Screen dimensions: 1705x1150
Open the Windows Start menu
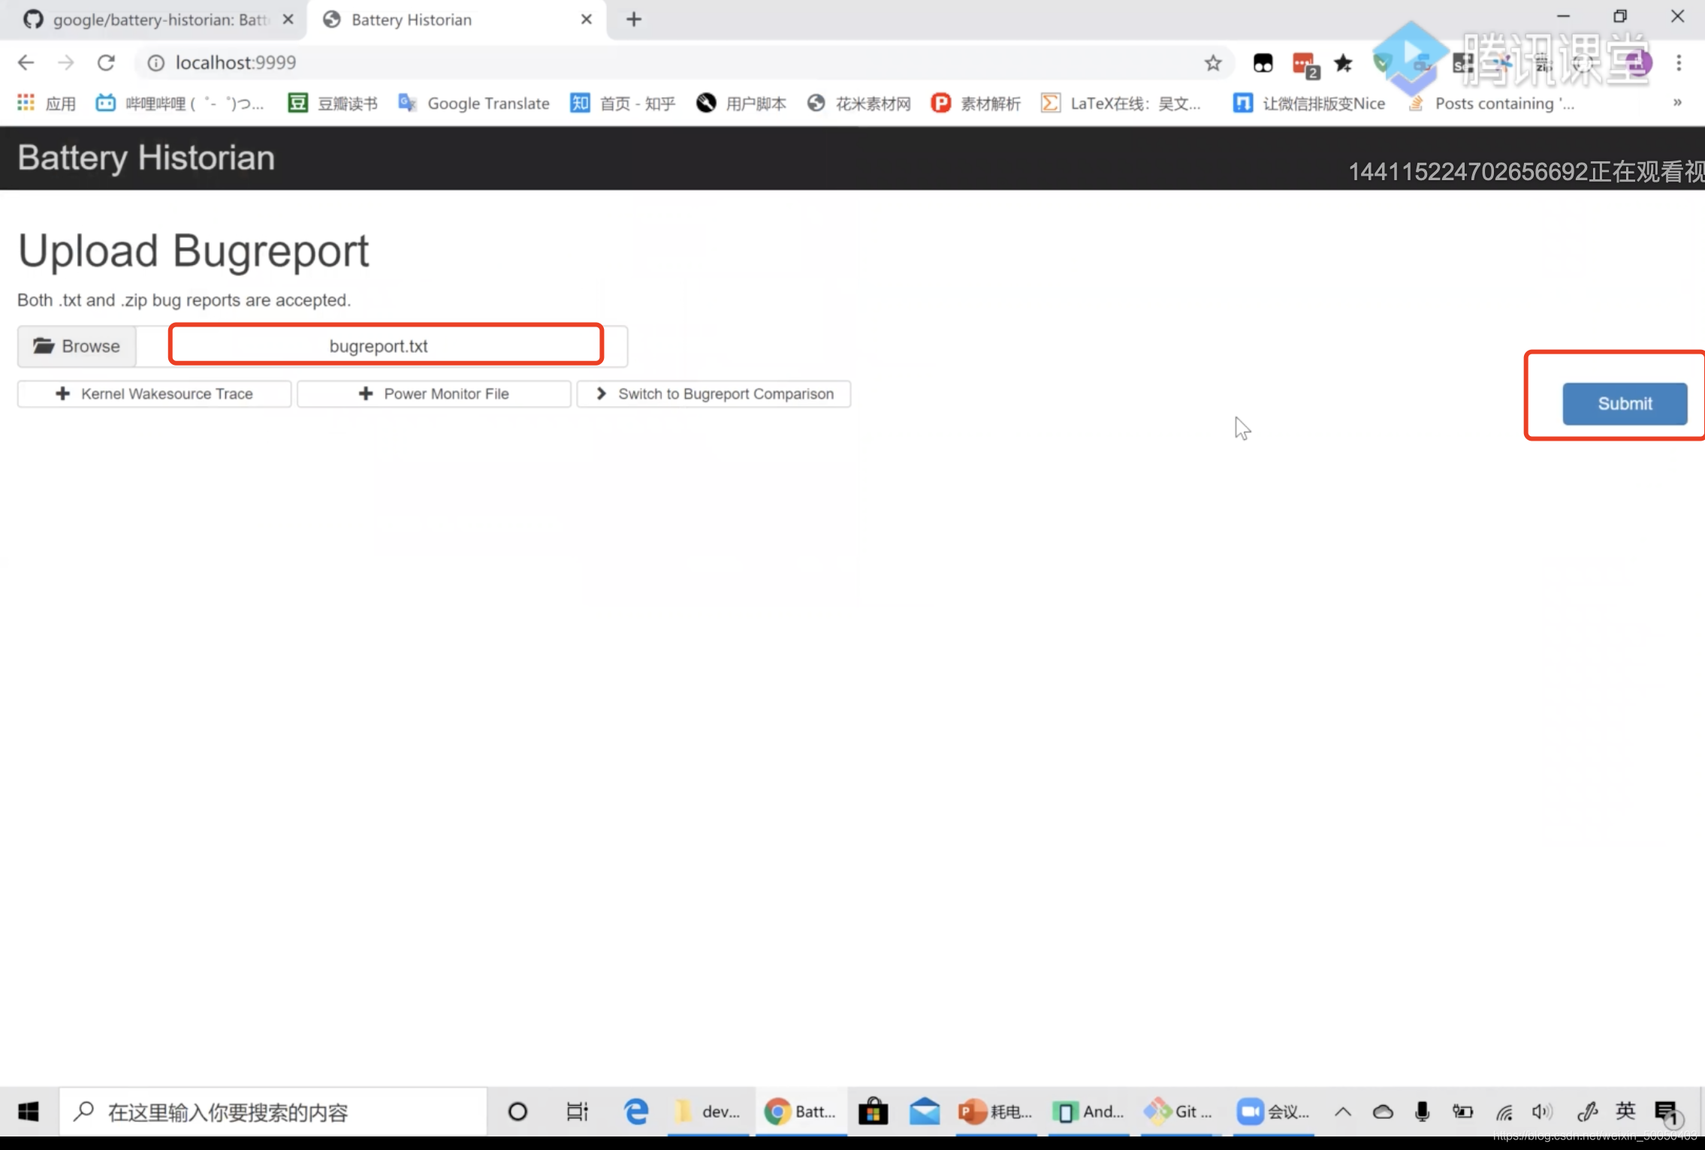click(x=28, y=1111)
